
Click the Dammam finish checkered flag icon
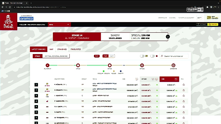173,65
